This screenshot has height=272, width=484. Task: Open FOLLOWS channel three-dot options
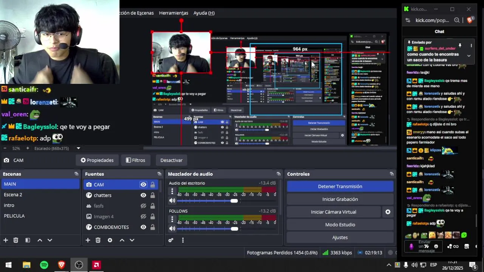click(x=172, y=219)
